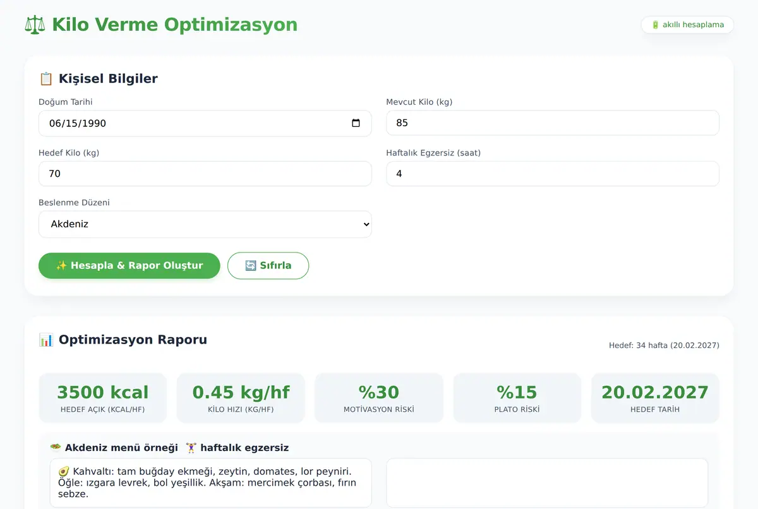
Task: Click the 'Hedef: 34 hafta (20.02.2027)' text
Action: [664, 345]
